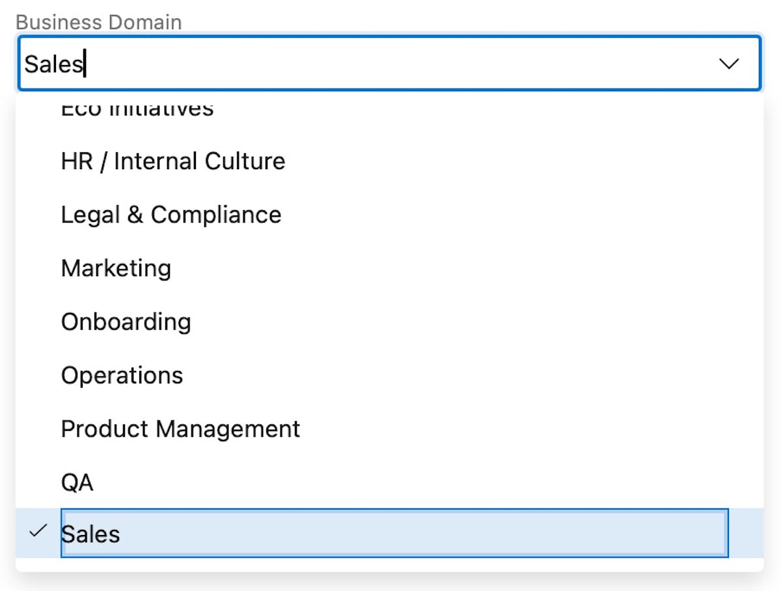The height and width of the screenshot is (591, 781).
Task: Select the HR / Internal Culture option
Action: pyautogui.click(x=173, y=161)
